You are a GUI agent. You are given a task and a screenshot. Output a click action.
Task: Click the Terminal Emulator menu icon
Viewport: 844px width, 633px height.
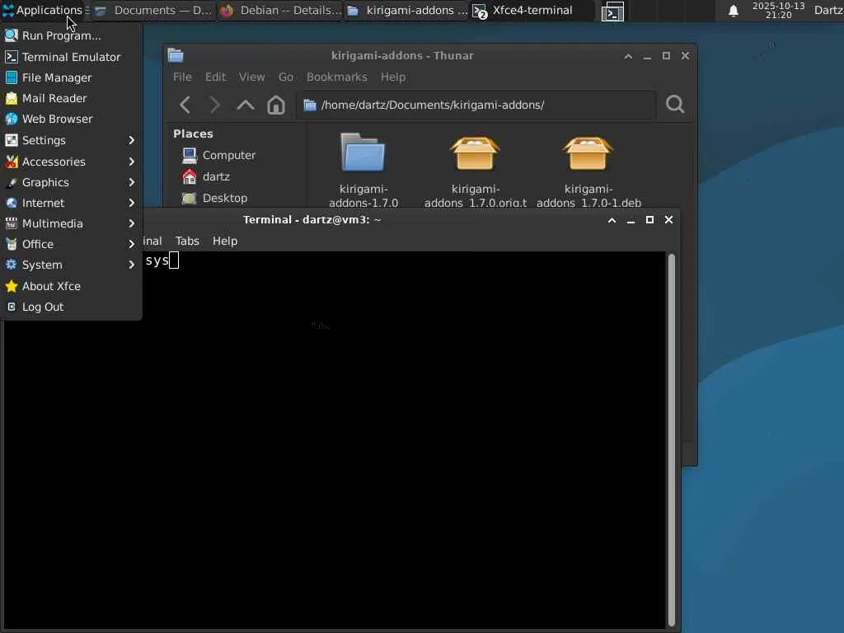pyautogui.click(x=12, y=57)
